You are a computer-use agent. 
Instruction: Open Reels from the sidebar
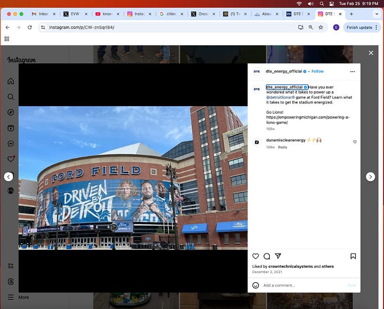click(x=11, y=128)
